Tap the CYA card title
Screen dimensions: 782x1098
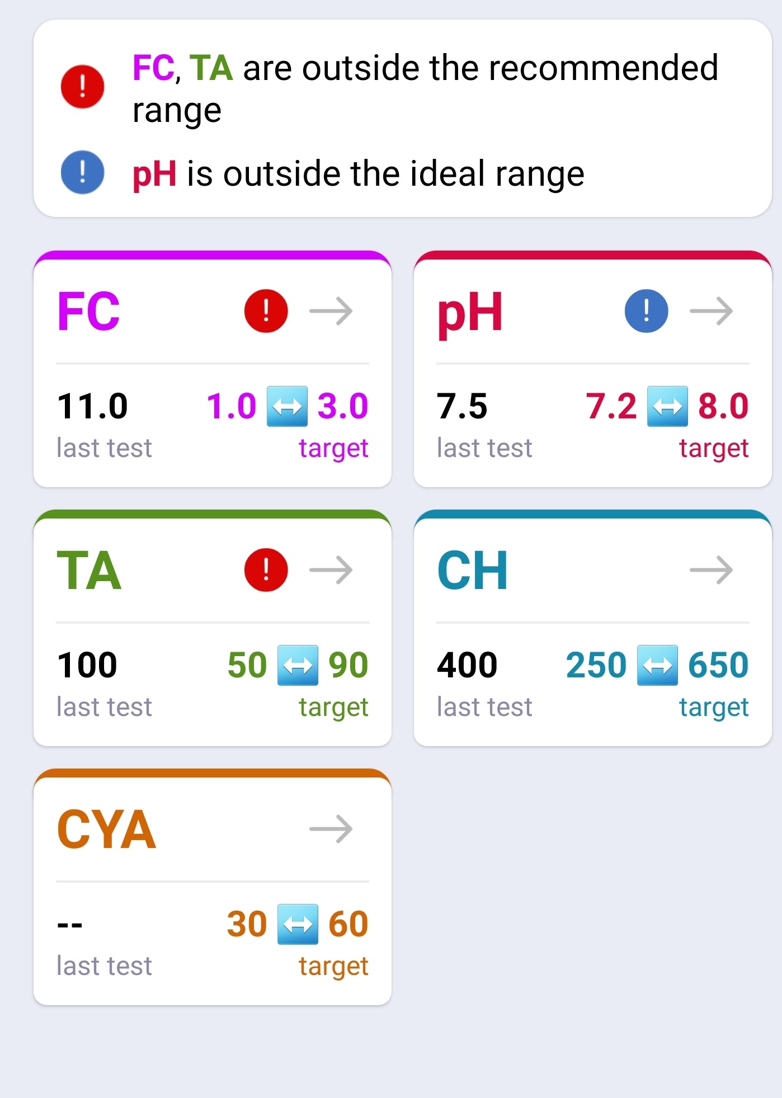click(x=106, y=830)
